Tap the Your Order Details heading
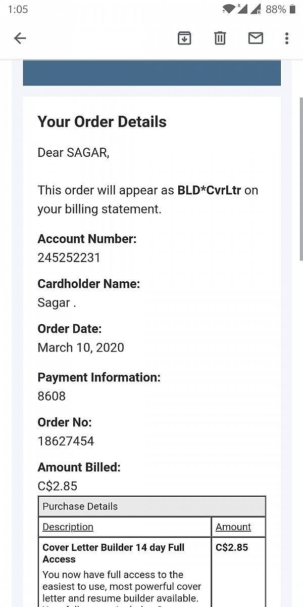 pos(102,121)
